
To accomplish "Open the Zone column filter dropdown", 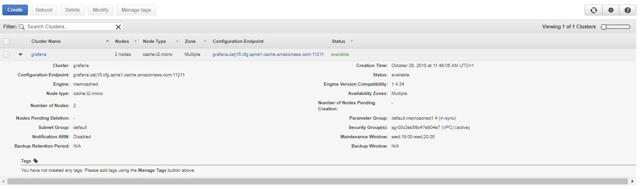I will tap(205, 41).
